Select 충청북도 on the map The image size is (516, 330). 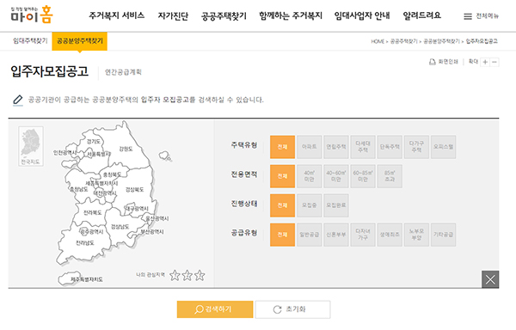pyautogui.click(x=112, y=174)
